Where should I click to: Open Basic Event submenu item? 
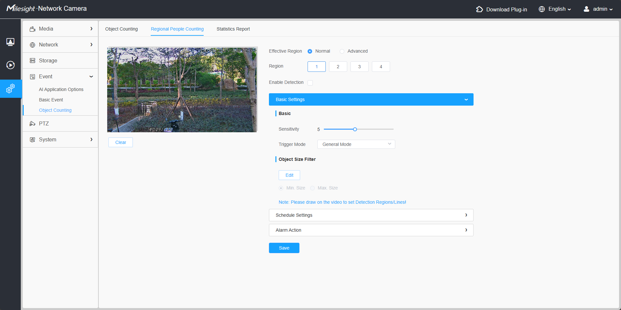(51, 100)
